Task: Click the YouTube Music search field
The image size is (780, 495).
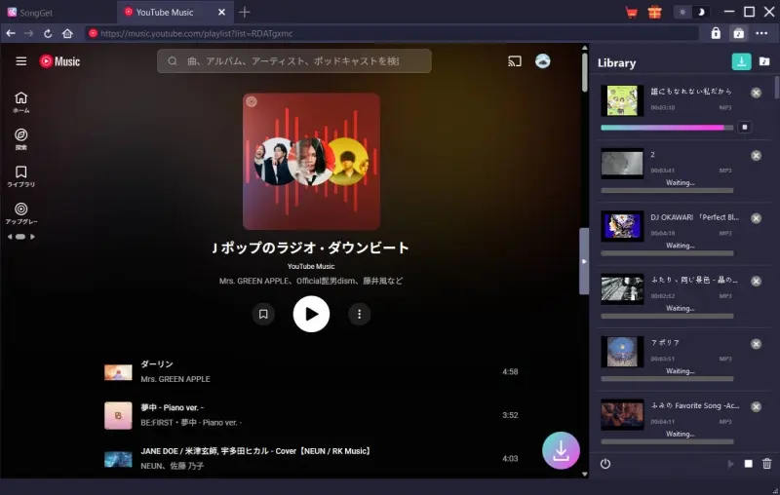Action: [294, 61]
